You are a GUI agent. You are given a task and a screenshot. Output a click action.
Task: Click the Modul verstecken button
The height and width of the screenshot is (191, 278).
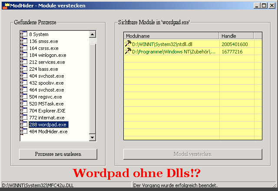tap(193, 154)
